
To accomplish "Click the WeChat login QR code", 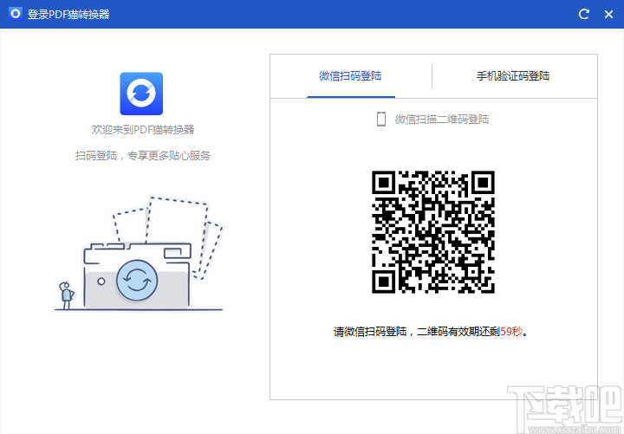I will [x=433, y=232].
